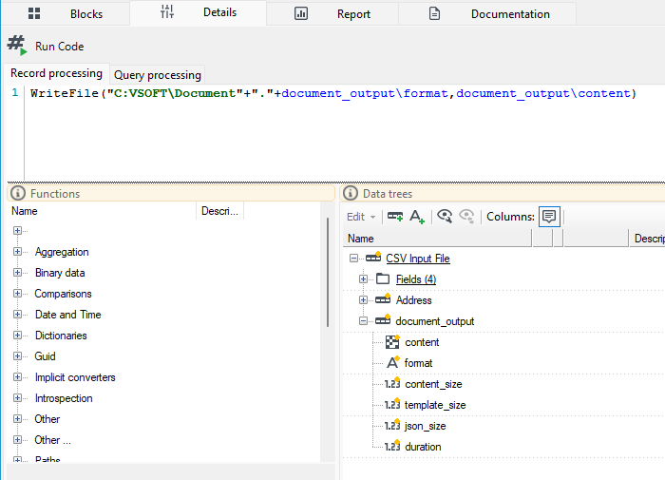Select the 'format' tree row
Screen dimensions: 665x480
[418, 363]
